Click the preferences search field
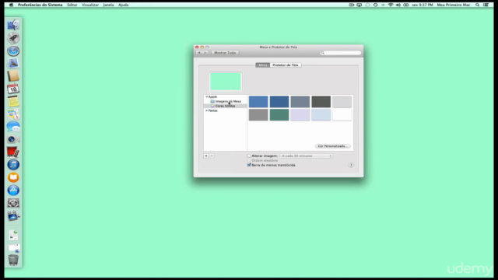Viewport: 498px width, 280px height. point(341,53)
